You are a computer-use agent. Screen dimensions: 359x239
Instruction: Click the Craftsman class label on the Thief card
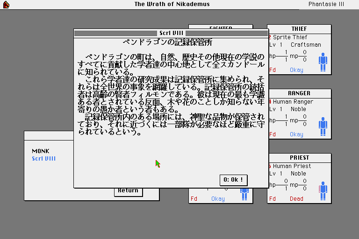click(306, 45)
